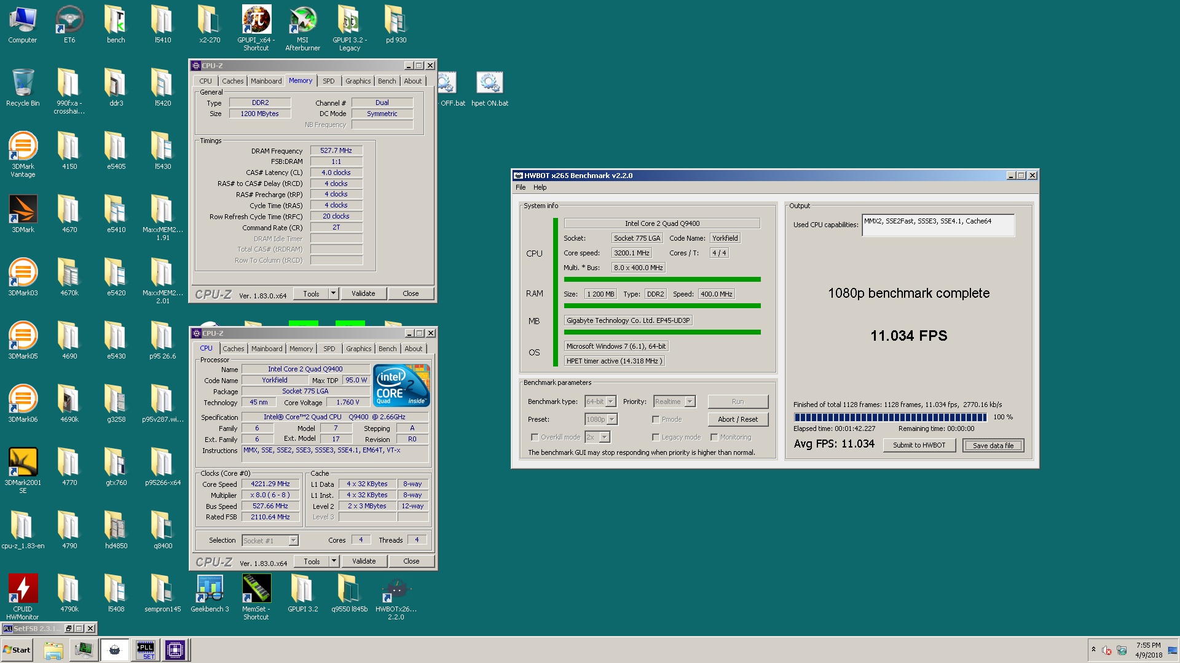Click the taskbar clock

click(1149, 650)
